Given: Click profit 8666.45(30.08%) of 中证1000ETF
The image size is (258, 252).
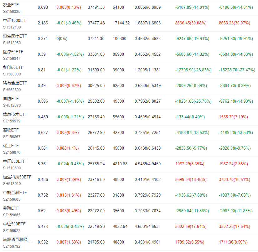Looking at the screenshot, I should [191, 23].
